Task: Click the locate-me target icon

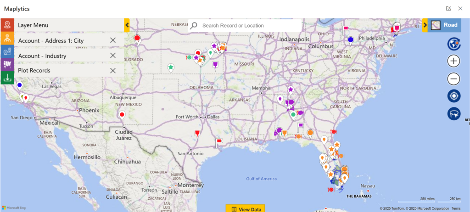Action: pos(454,96)
